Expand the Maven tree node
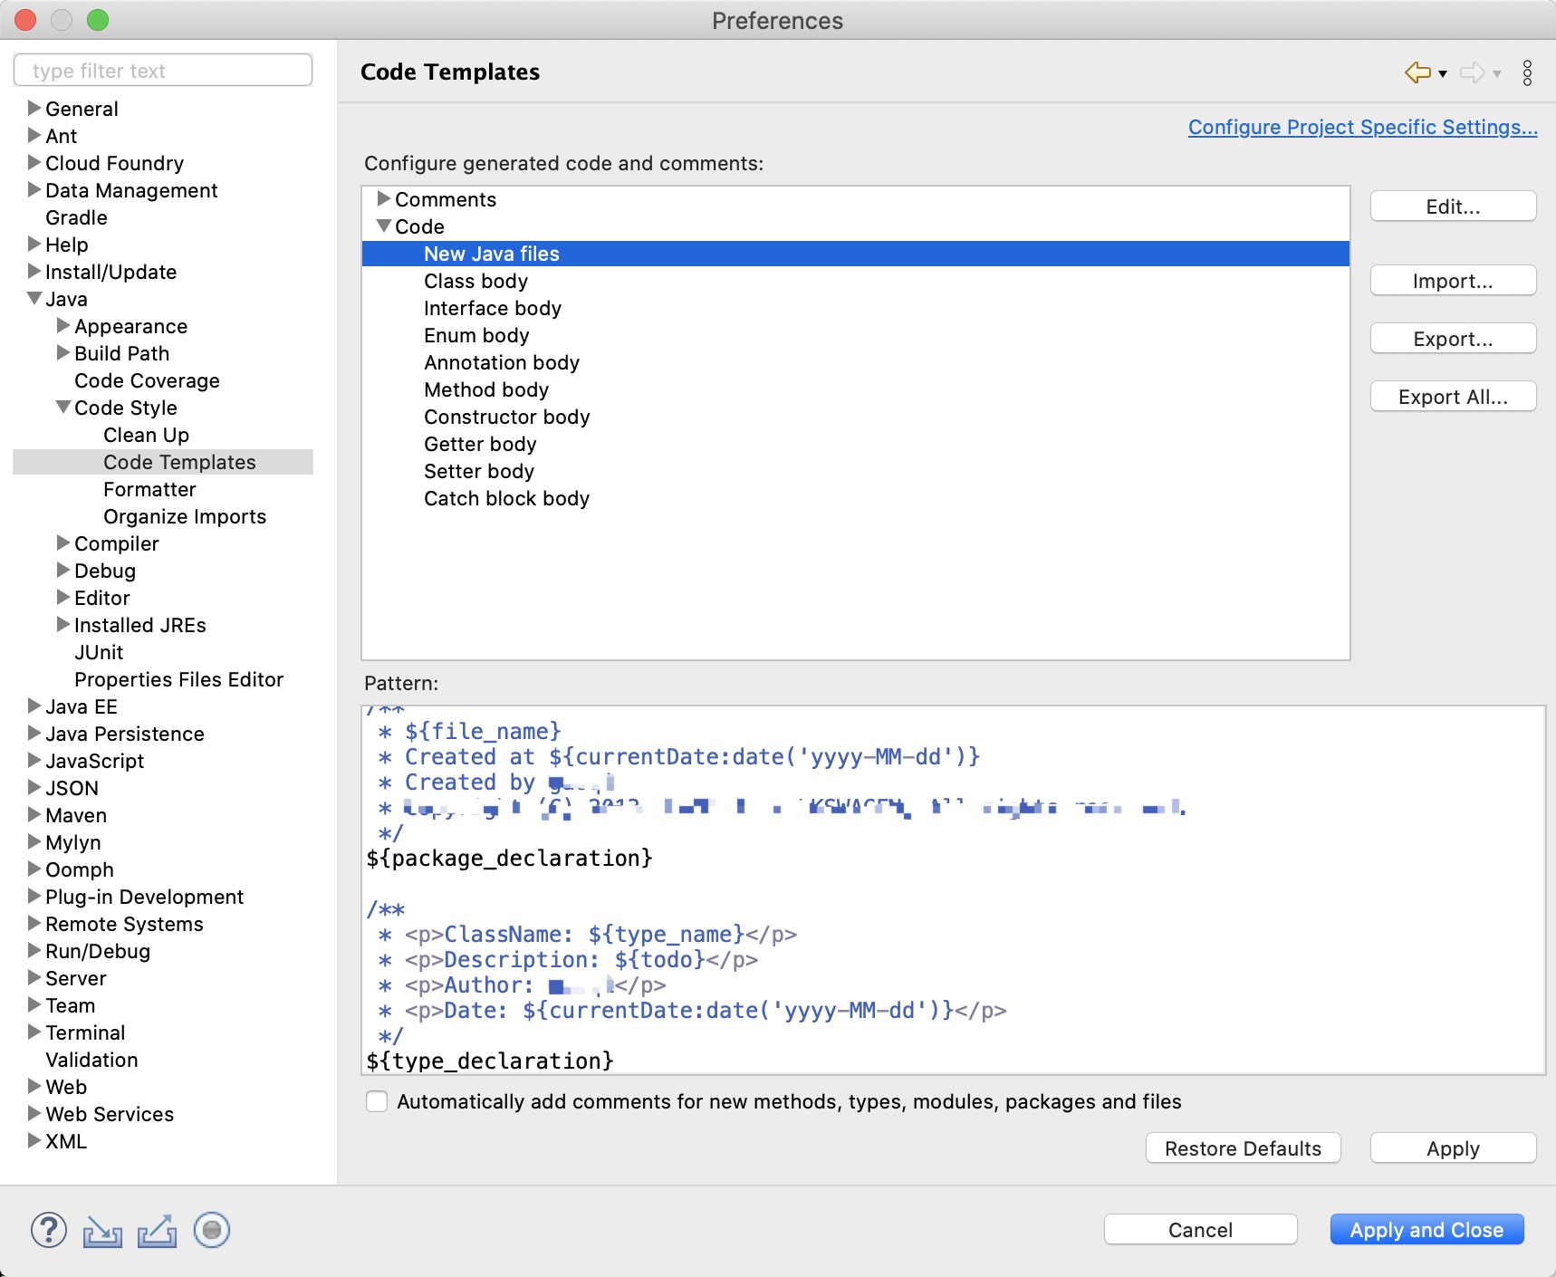 point(34,814)
